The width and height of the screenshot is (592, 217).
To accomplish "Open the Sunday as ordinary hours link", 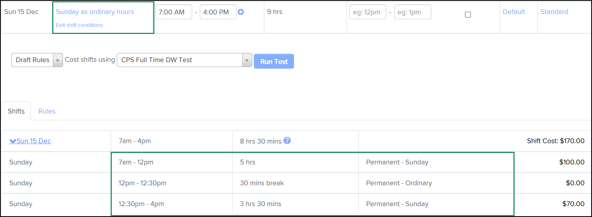I will [x=95, y=12].
